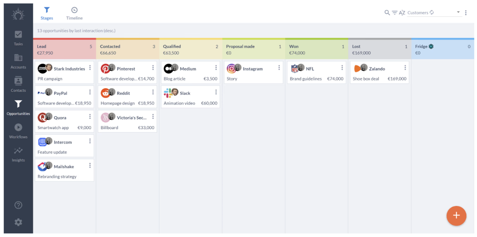Create a new opportunity with the orange plus button
Viewport: 477px width, 237px height.
click(x=456, y=216)
